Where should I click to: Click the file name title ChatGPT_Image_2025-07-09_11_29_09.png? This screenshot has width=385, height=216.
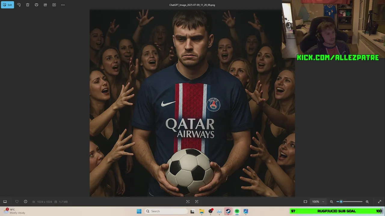pos(192,5)
